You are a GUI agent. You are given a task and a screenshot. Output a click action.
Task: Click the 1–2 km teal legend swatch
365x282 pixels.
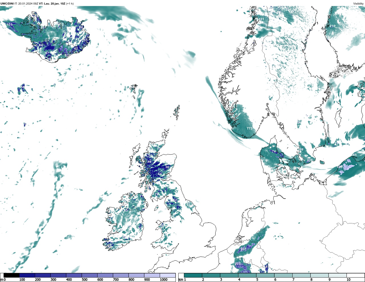[x=193, y=275]
